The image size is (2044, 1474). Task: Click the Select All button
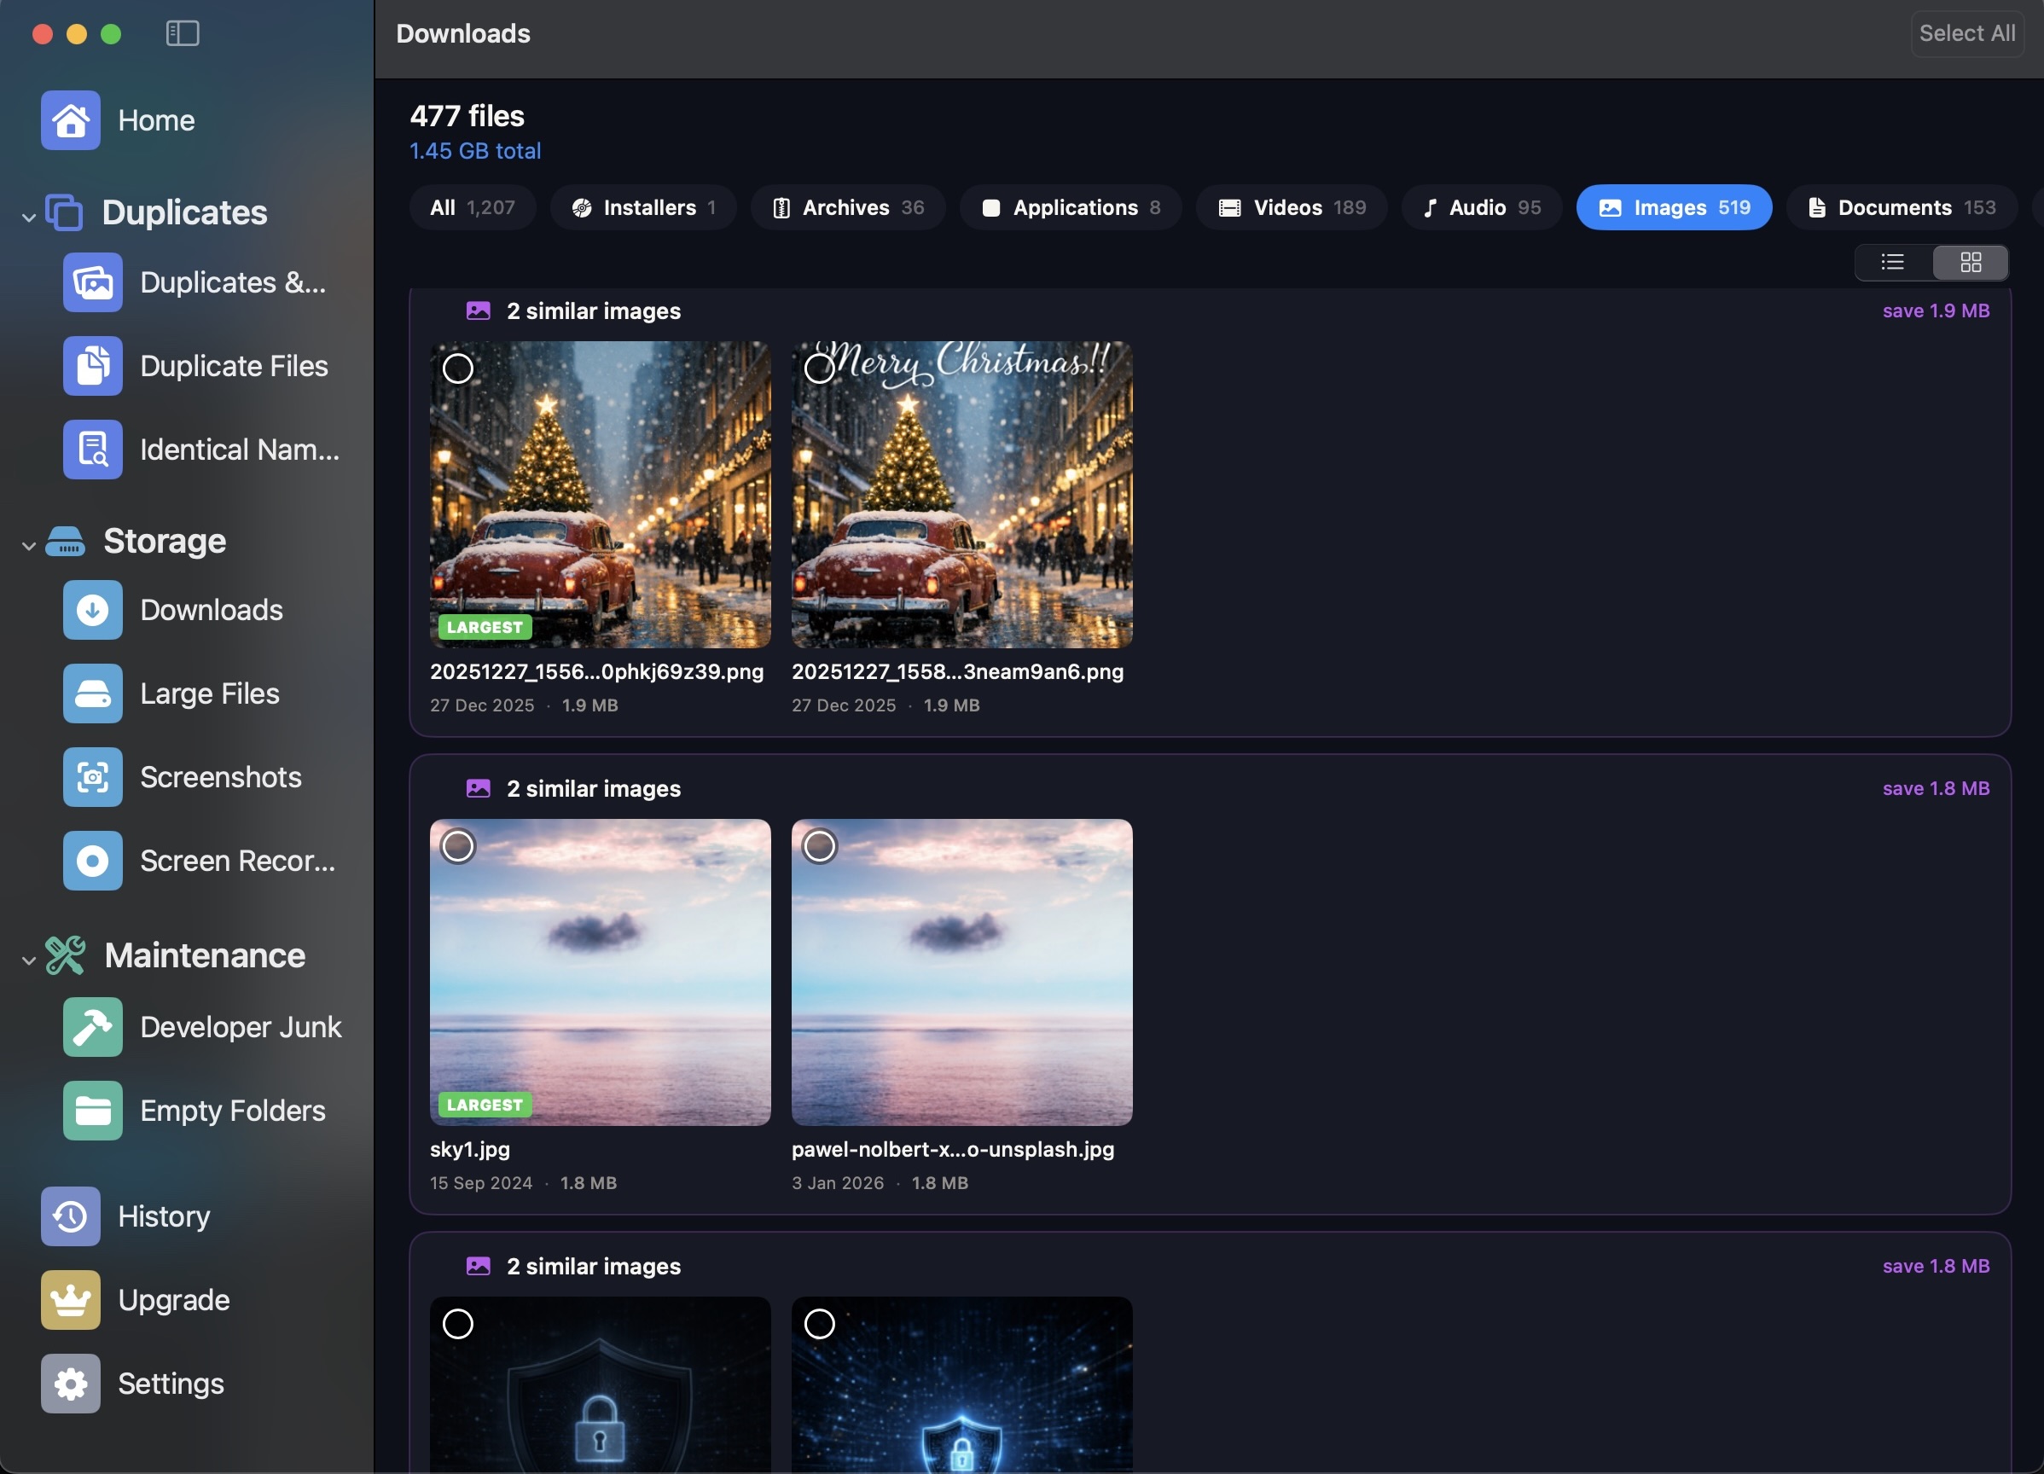pos(1966,33)
